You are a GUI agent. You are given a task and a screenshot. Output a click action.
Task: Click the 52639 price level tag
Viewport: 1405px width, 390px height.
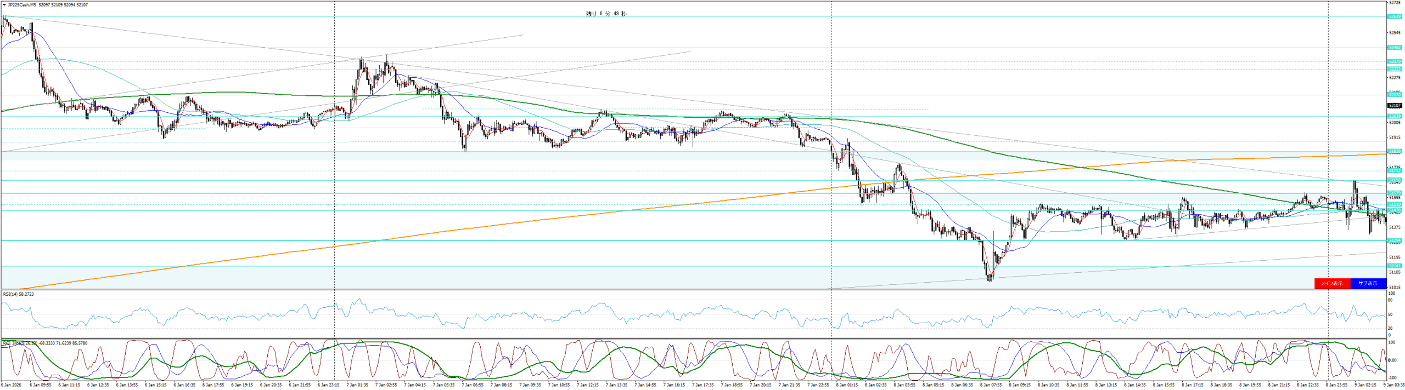click(x=1395, y=17)
